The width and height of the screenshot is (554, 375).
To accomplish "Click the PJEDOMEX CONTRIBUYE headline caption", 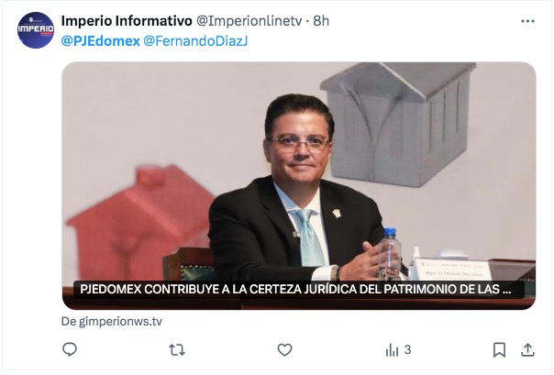I will tap(295, 289).
